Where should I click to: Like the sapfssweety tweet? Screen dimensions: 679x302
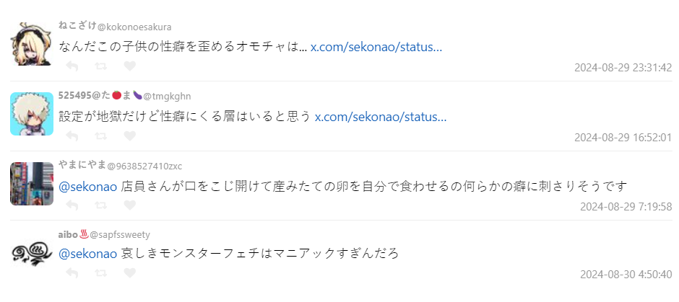click(x=130, y=273)
